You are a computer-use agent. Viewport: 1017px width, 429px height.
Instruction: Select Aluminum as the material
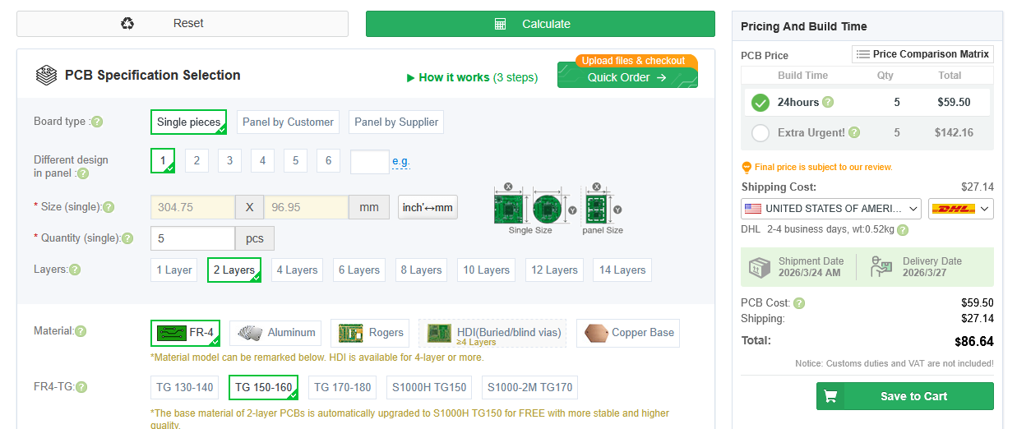click(x=276, y=333)
